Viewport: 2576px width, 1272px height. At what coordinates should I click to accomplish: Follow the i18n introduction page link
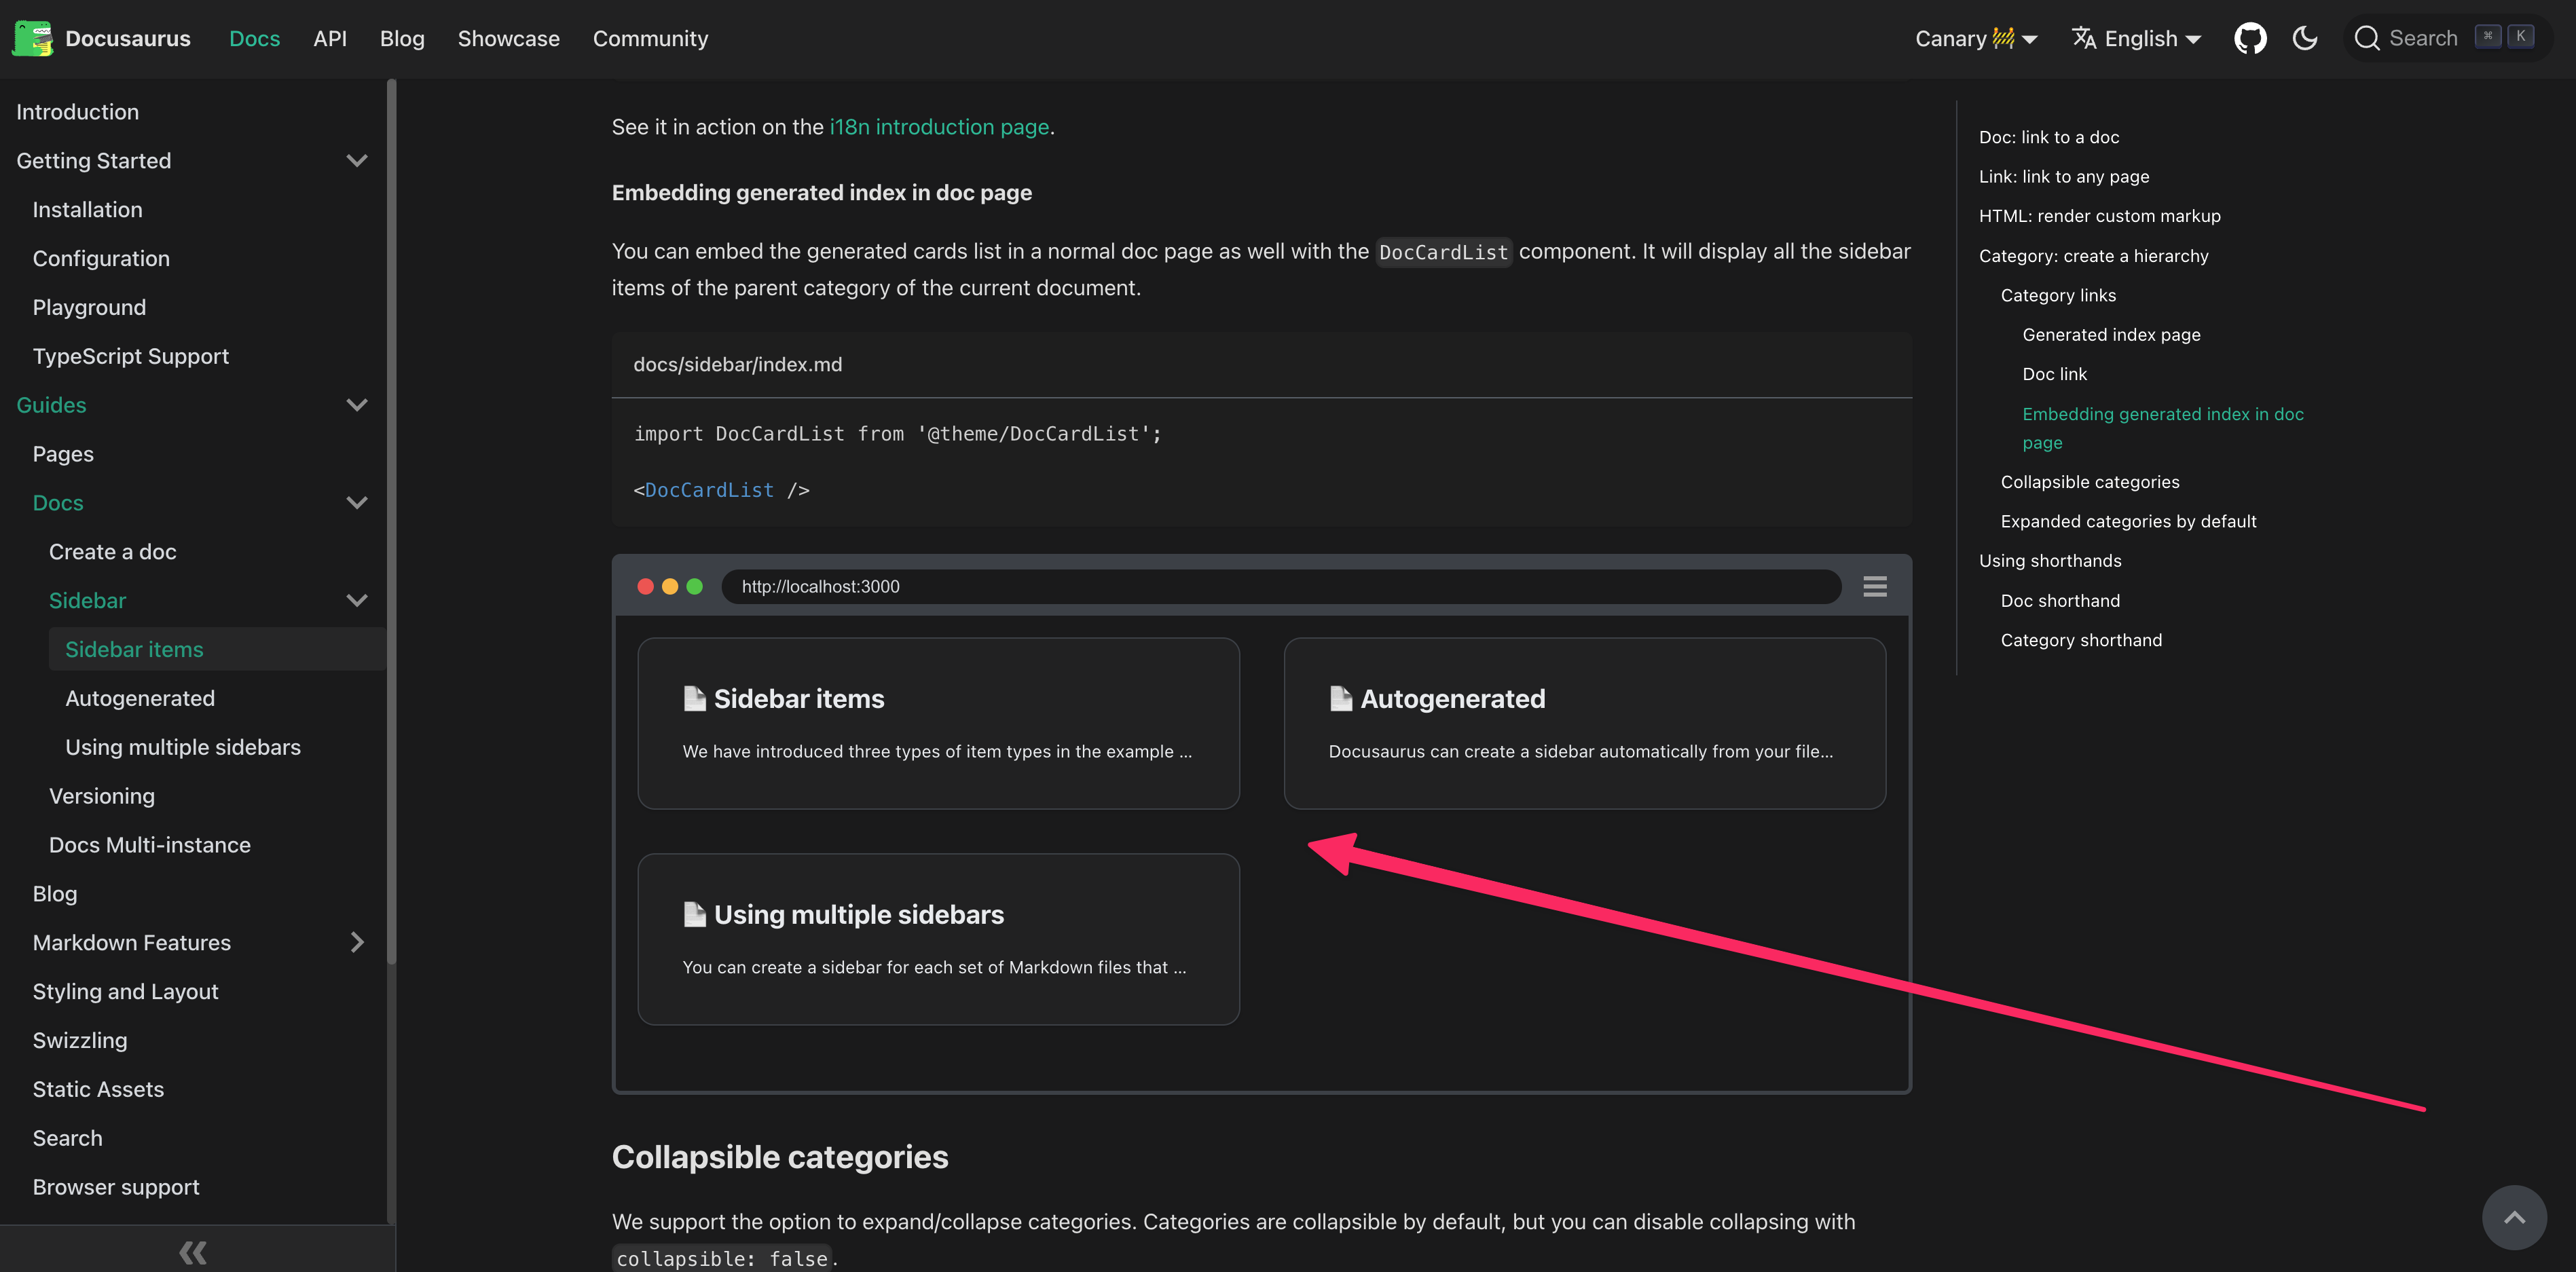click(x=939, y=127)
